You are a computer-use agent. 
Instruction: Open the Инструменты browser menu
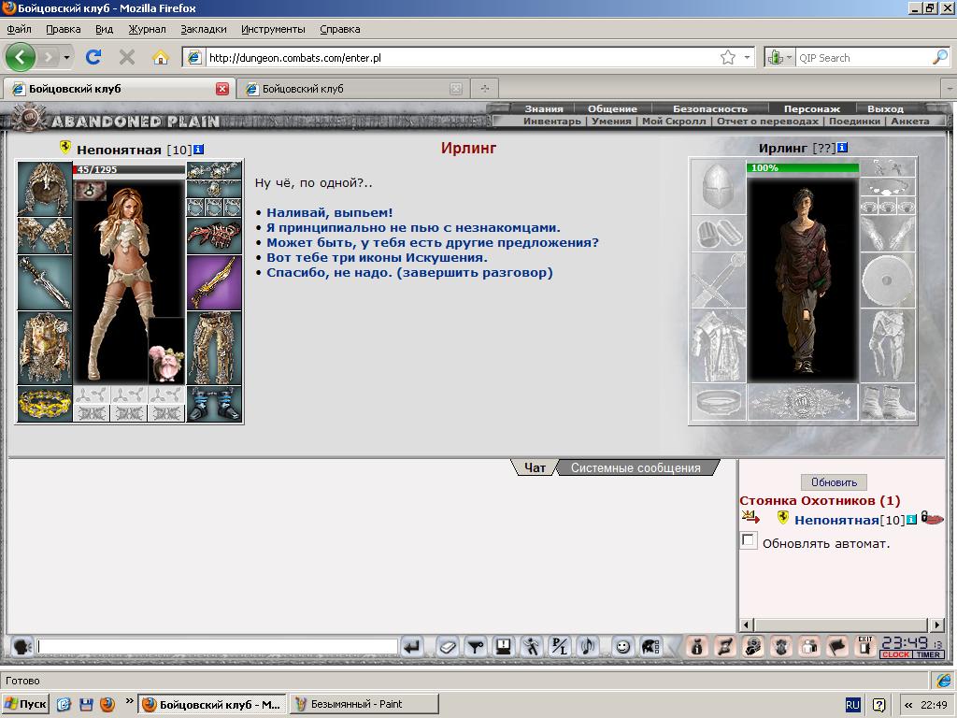(x=273, y=29)
